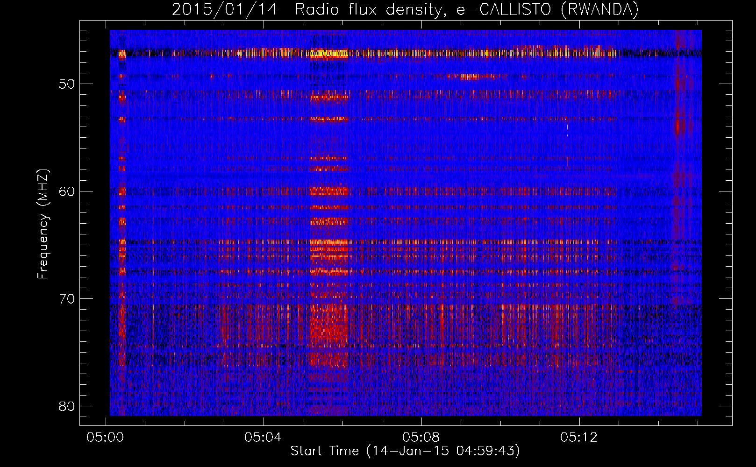Select the date 2015/01/14 in title
The width and height of the screenshot is (756, 467).
(225, 9)
